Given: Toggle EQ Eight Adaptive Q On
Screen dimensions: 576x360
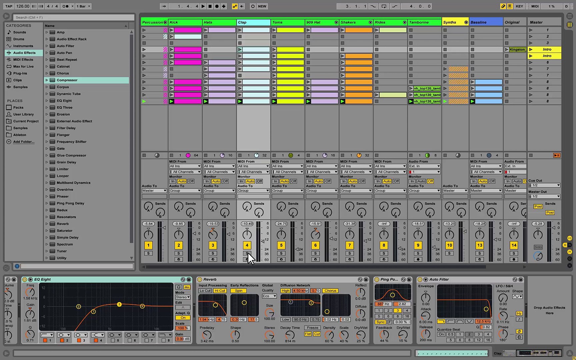Looking at the screenshot, I should [183, 318].
